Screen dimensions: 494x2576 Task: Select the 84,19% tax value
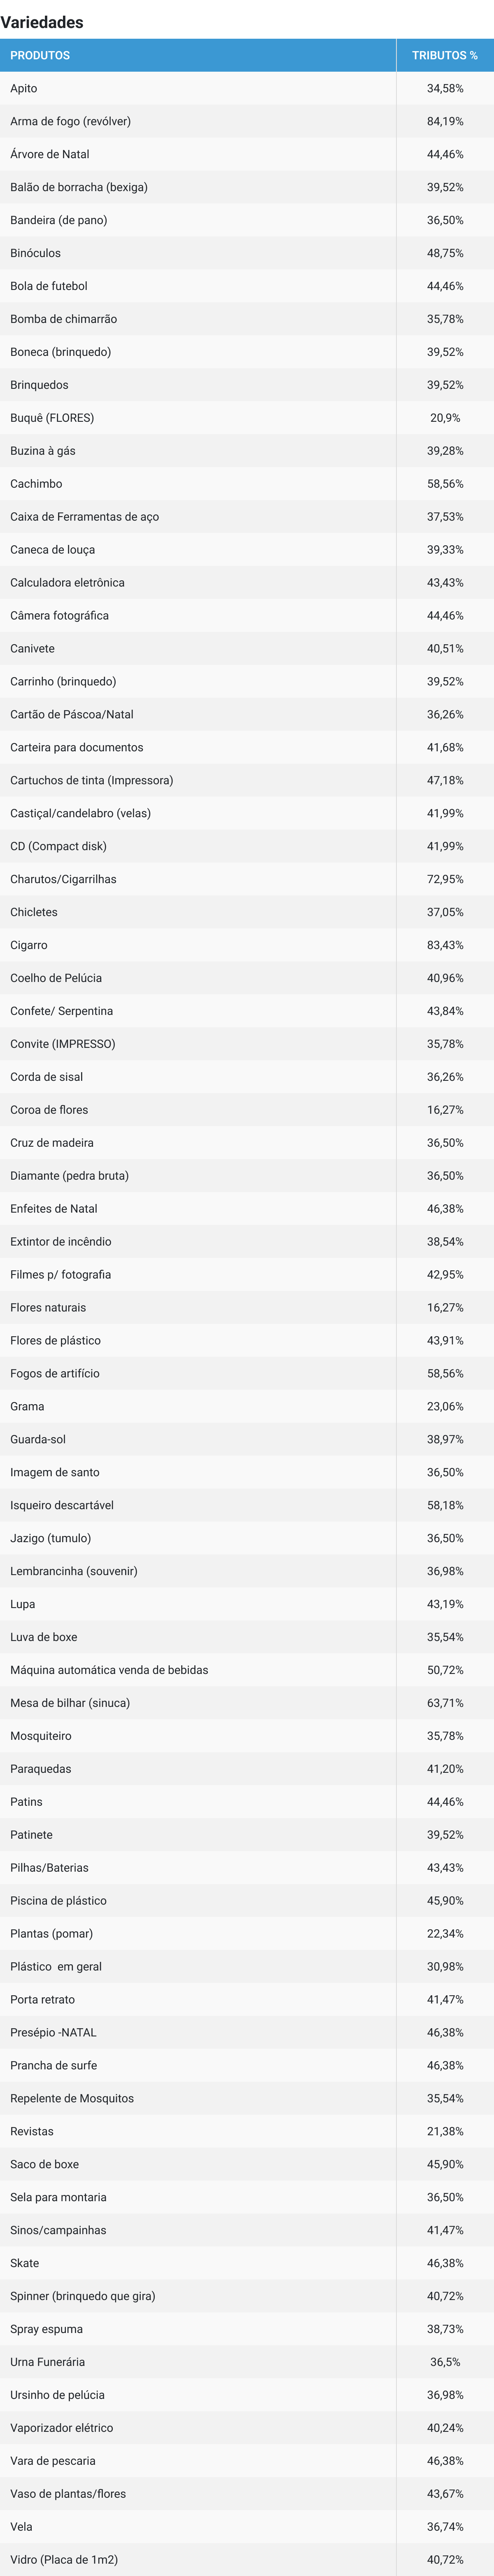point(445,121)
